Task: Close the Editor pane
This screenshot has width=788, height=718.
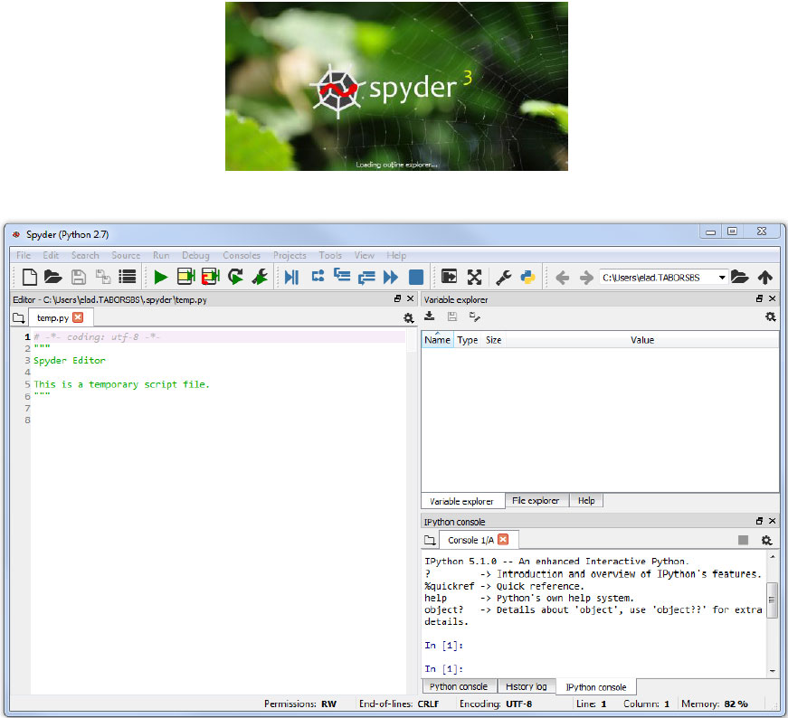Action: (410, 298)
